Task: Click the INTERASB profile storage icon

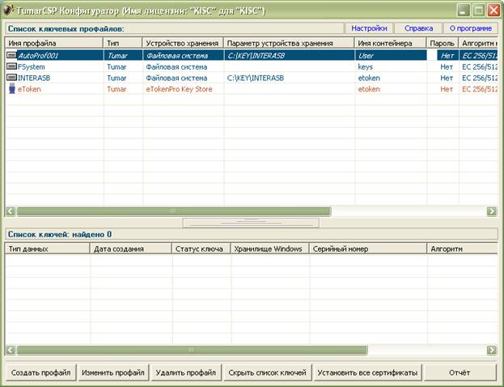Action: click(x=11, y=79)
